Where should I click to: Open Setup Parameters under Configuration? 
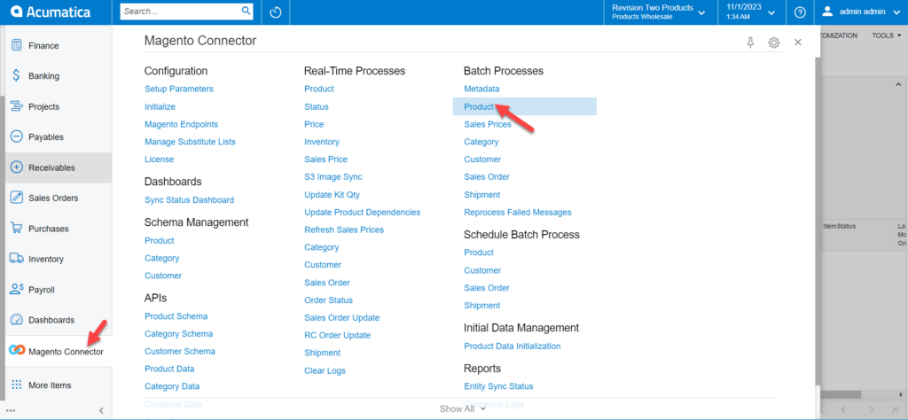coord(179,89)
